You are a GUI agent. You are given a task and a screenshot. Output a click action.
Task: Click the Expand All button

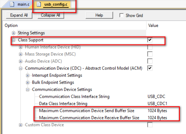19,15
